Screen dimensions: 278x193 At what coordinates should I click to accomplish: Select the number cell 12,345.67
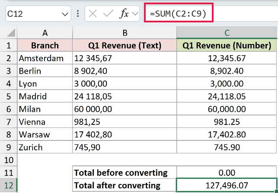227,58
